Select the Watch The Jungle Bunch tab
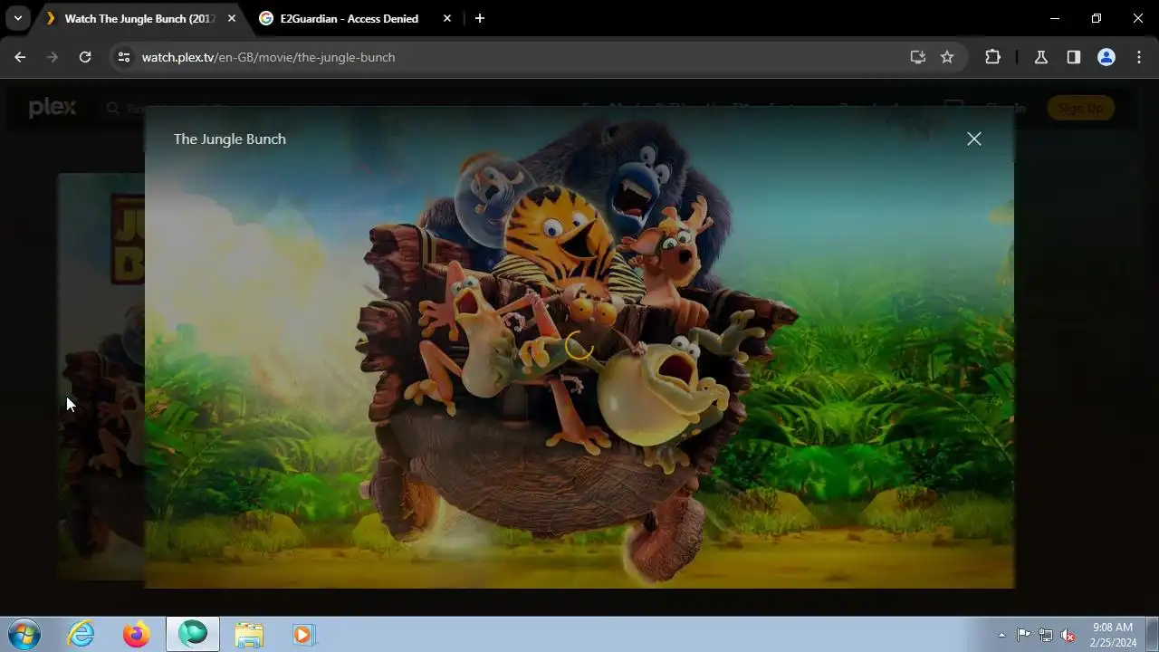The width and height of the screenshot is (1159, 652). tap(139, 18)
